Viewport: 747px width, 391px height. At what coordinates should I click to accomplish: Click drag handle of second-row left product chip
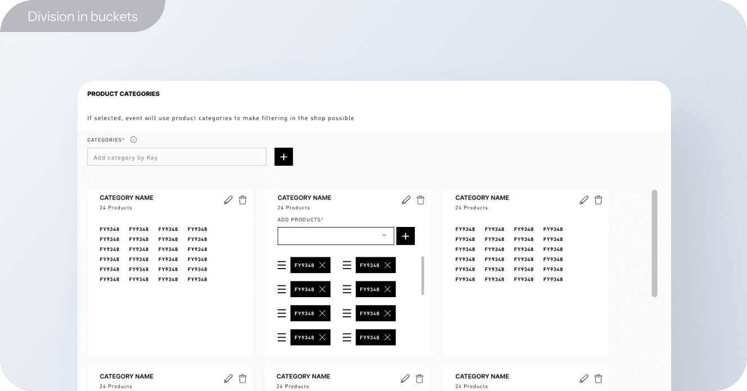tap(282, 289)
